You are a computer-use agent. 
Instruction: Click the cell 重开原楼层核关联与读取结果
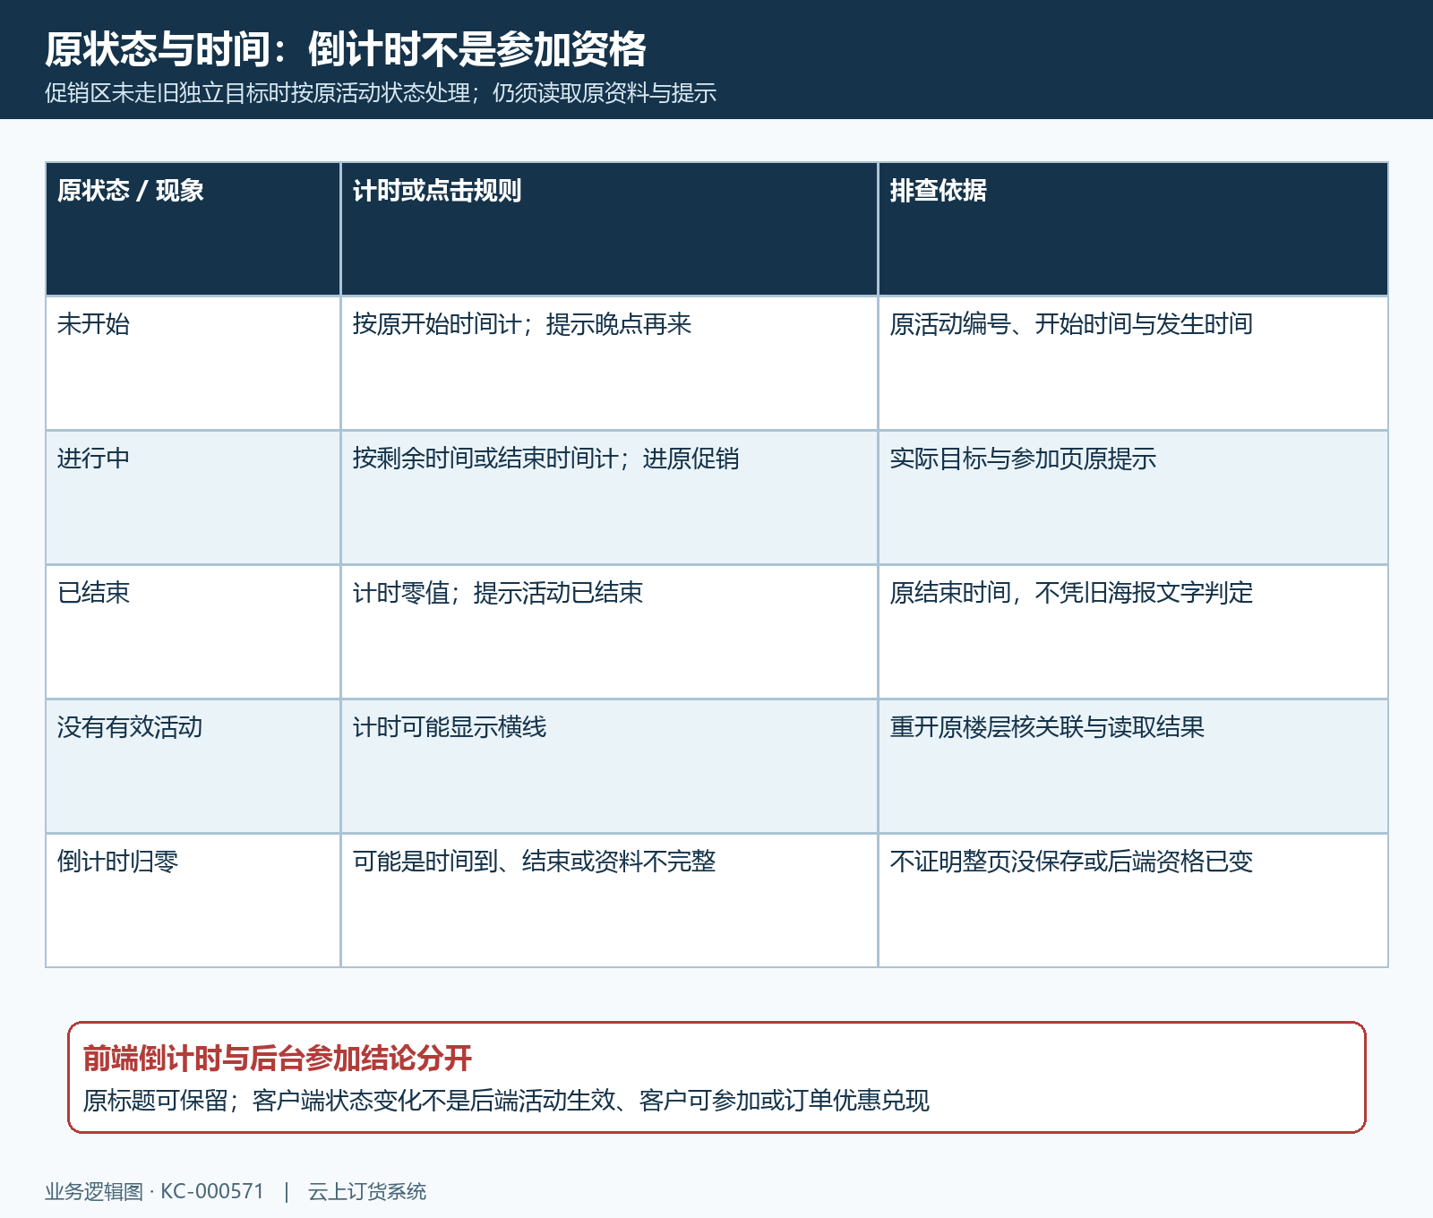[1133, 766]
